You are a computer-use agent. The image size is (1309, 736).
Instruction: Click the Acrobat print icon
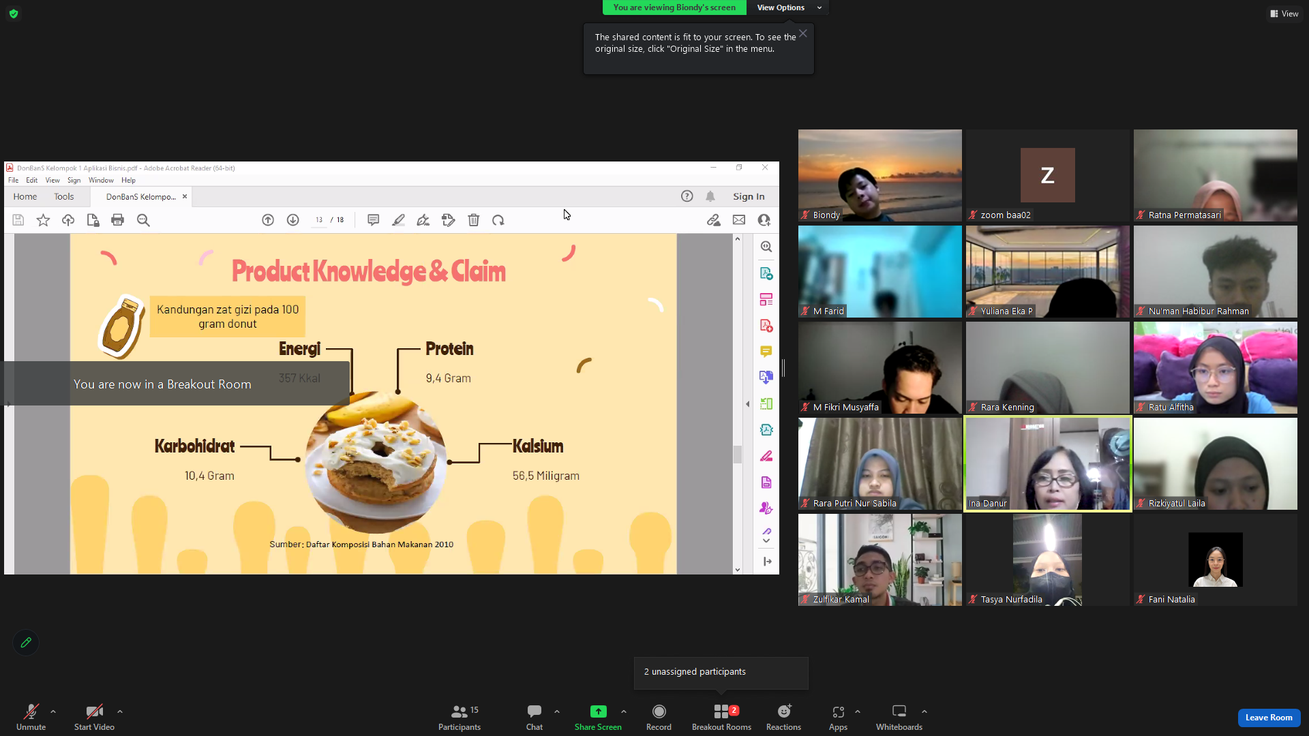118,220
